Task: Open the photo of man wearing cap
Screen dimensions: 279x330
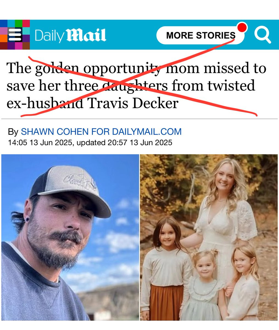Action: point(70,237)
